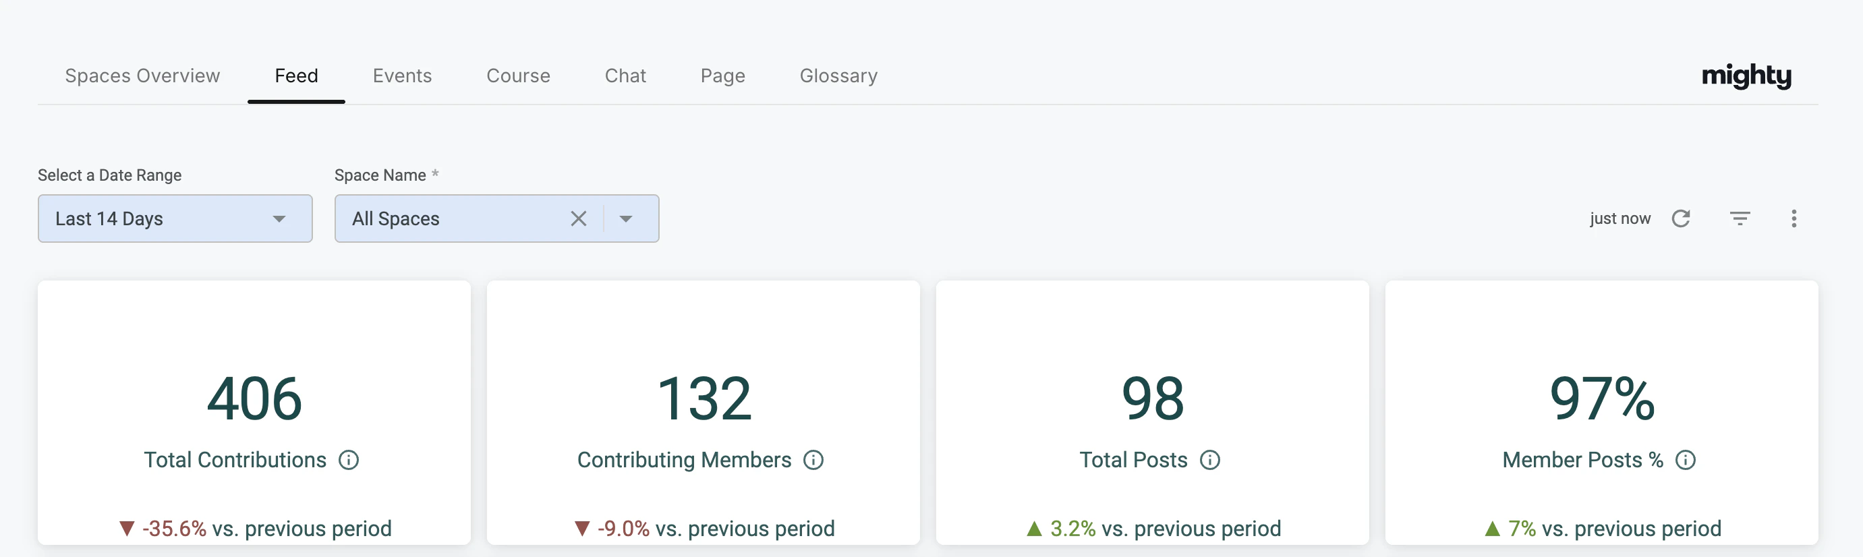Click the 406 total contributions value
Image resolution: width=1863 pixels, height=557 pixels.
point(254,399)
